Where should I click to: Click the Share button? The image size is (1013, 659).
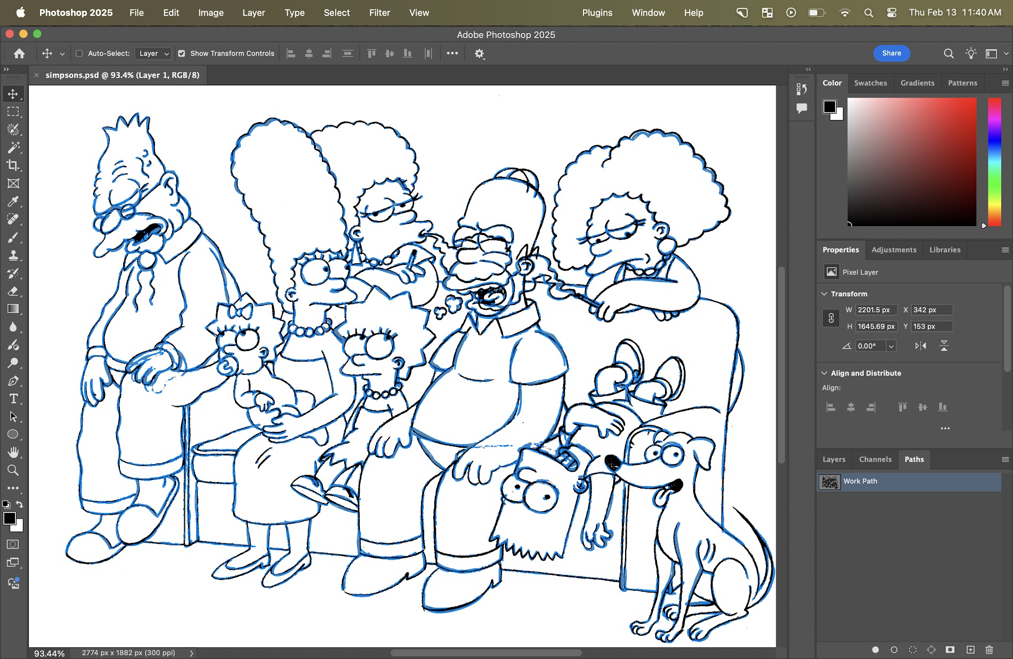tap(892, 53)
